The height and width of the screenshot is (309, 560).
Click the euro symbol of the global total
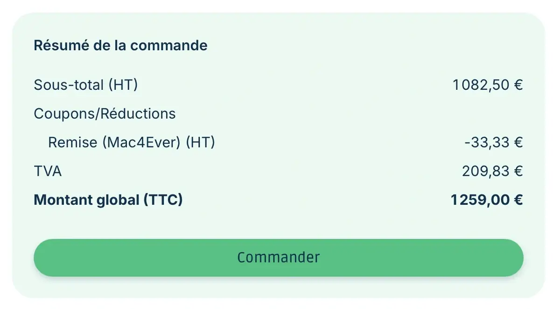click(517, 200)
